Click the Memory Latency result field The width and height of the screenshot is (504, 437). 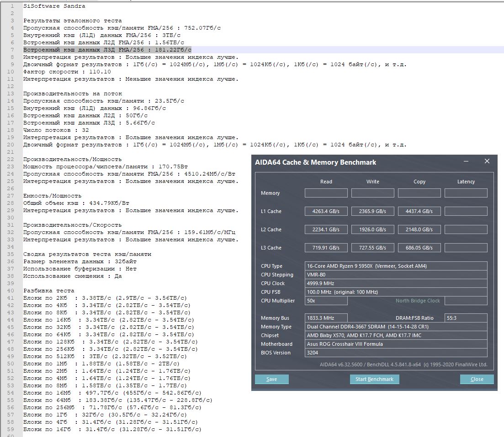click(x=466, y=193)
